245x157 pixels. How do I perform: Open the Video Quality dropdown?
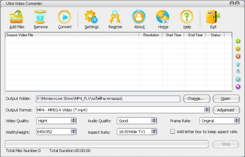click(x=73, y=121)
